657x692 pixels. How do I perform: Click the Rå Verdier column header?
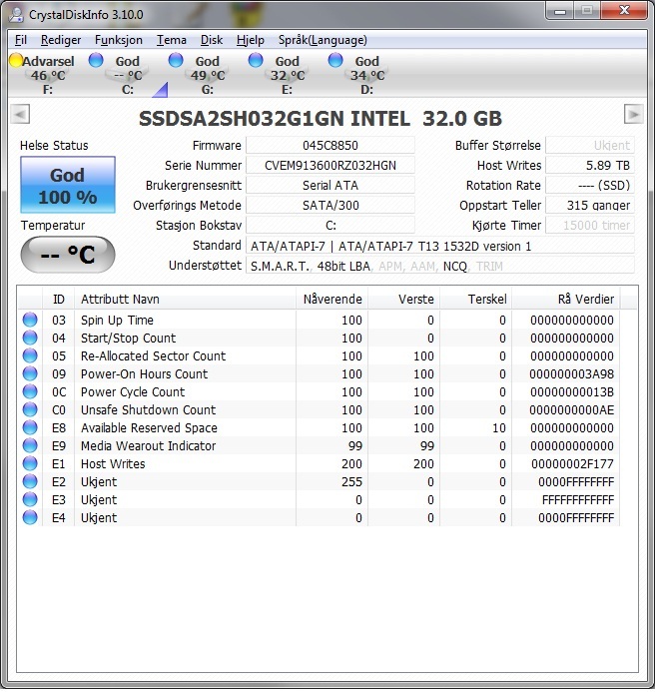tap(566, 299)
